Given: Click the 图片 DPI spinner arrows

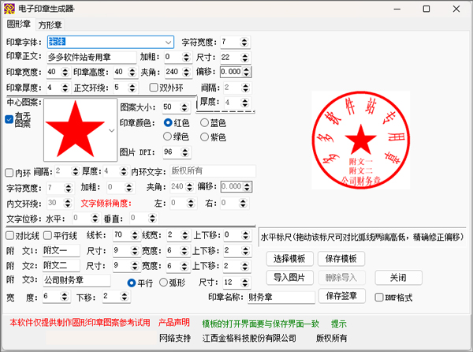Looking at the screenshot, I should click(x=184, y=152).
